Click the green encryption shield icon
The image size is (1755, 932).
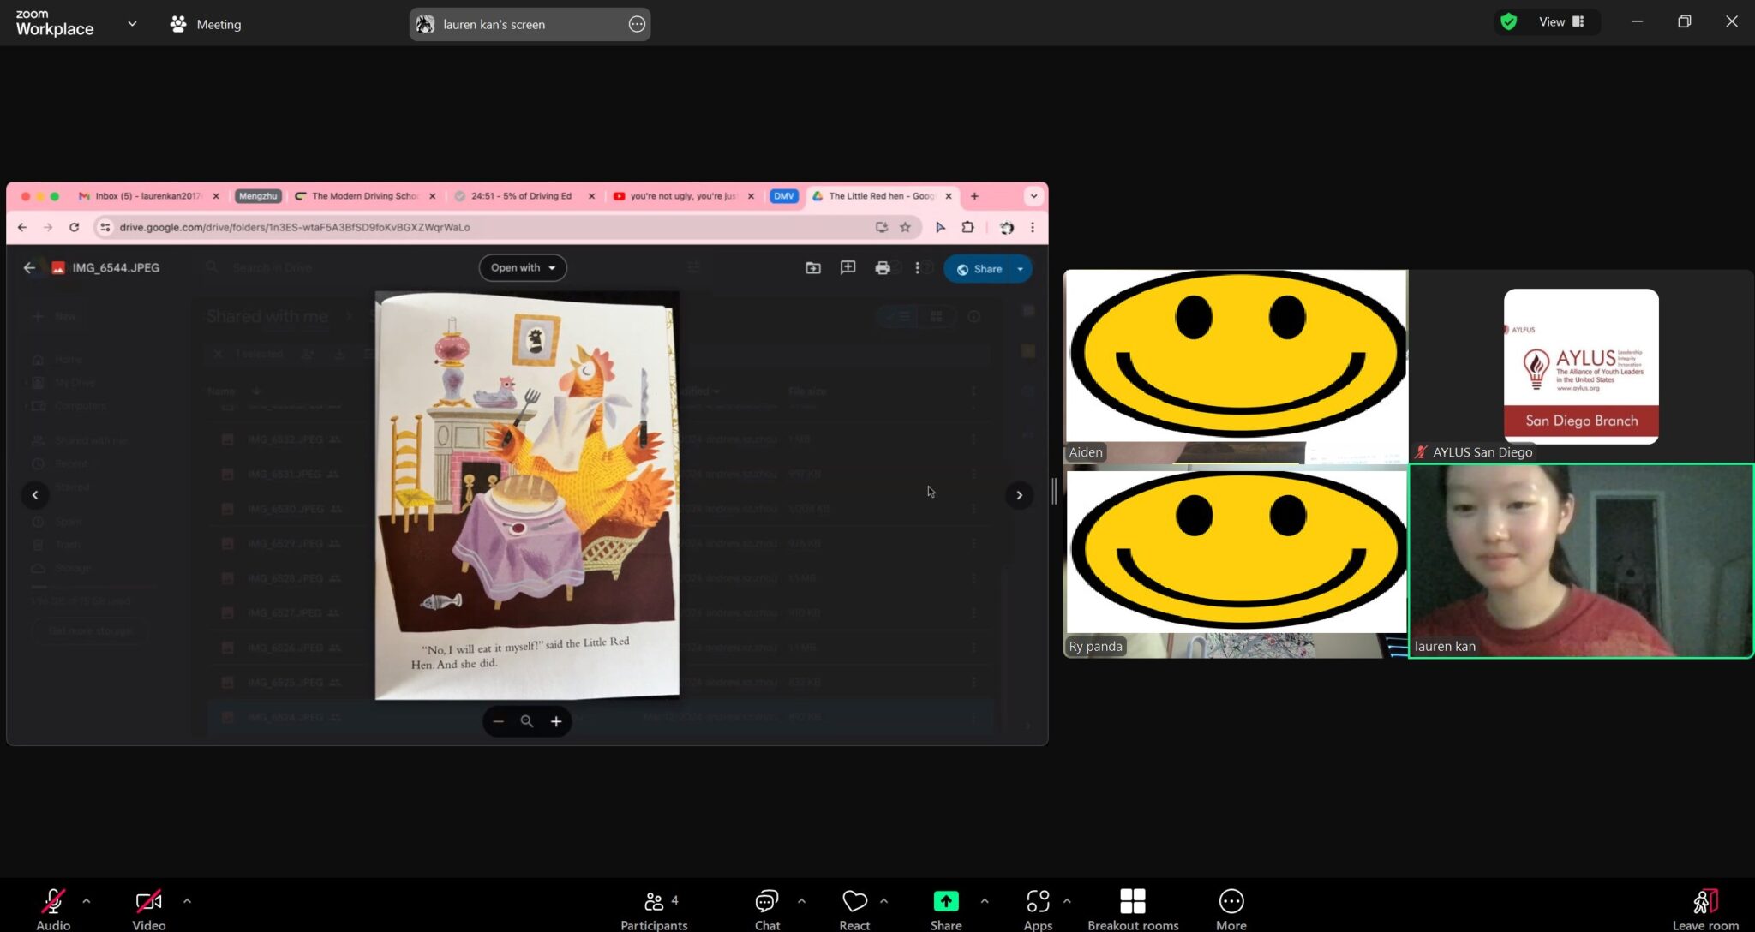point(1509,22)
